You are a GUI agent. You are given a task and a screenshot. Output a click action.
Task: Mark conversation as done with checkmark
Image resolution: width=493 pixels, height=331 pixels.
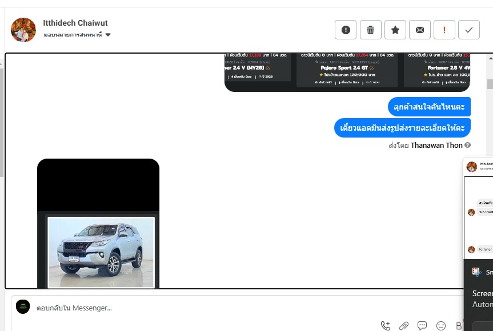[x=469, y=30]
